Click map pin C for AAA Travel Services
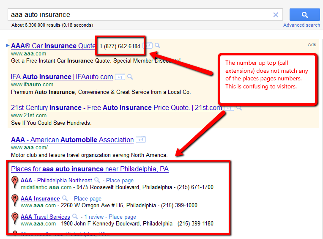 15,218
